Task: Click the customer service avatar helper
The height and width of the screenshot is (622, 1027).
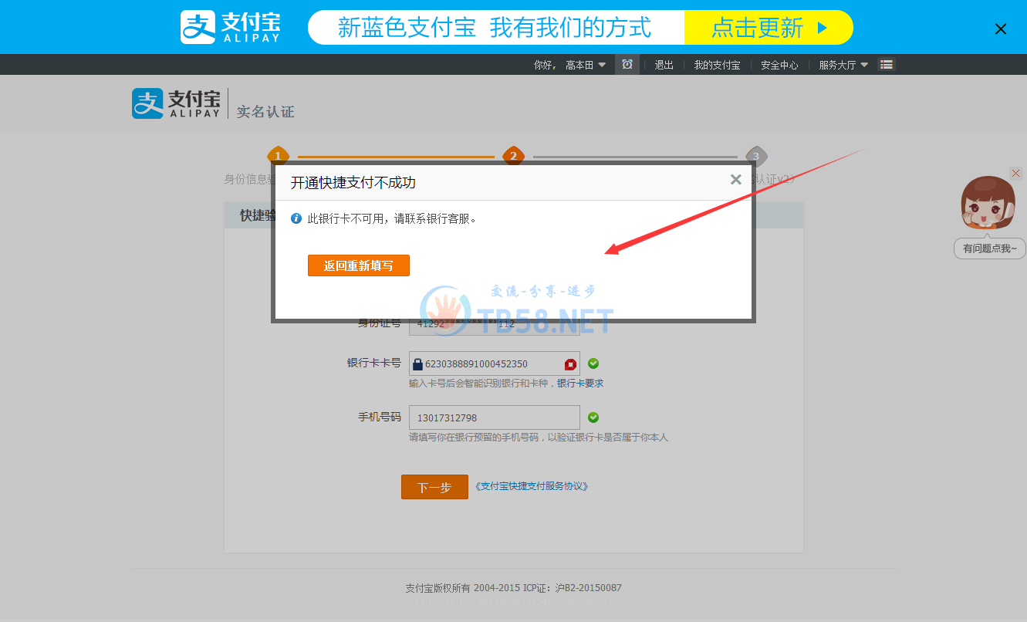Action: coord(988,202)
